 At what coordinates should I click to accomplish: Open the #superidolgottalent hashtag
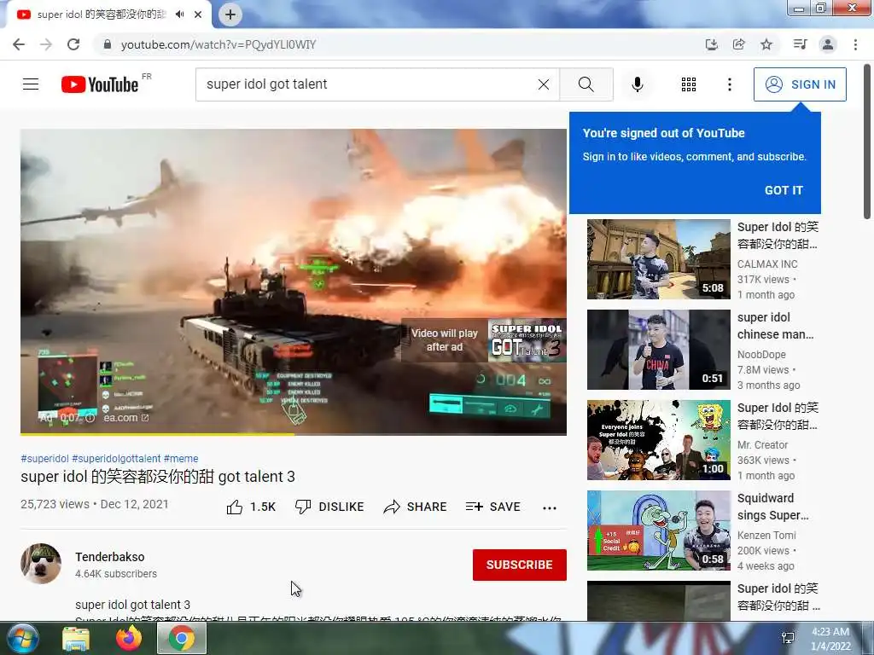pos(116,458)
